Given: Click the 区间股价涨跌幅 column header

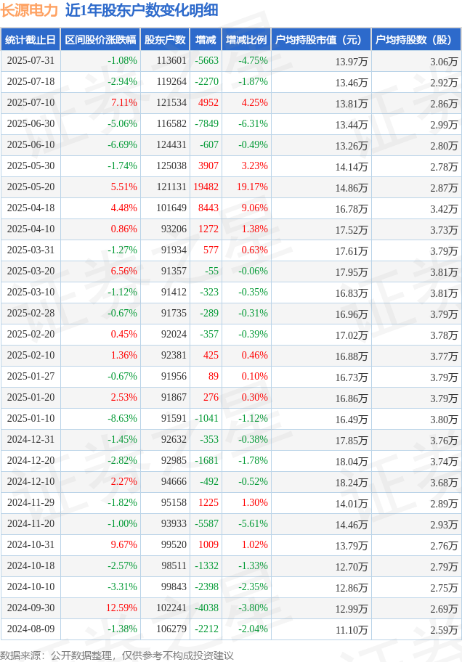Looking at the screenshot, I should [100, 40].
